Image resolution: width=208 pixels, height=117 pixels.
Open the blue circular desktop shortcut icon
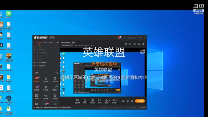[9, 100]
